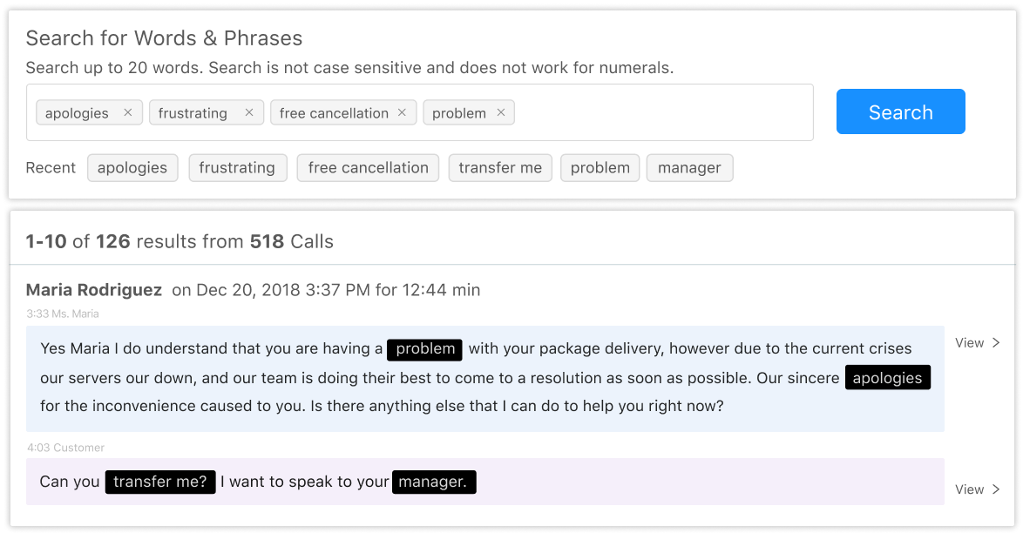The height and width of the screenshot is (533, 1023).
Task: Click the blue Search button
Action: click(900, 111)
